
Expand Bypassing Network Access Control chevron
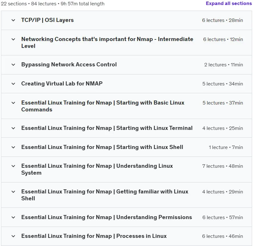click(x=13, y=65)
